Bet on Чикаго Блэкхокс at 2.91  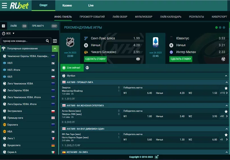click(112, 52)
